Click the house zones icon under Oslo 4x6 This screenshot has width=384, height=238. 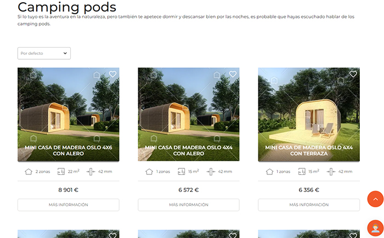coord(29,172)
